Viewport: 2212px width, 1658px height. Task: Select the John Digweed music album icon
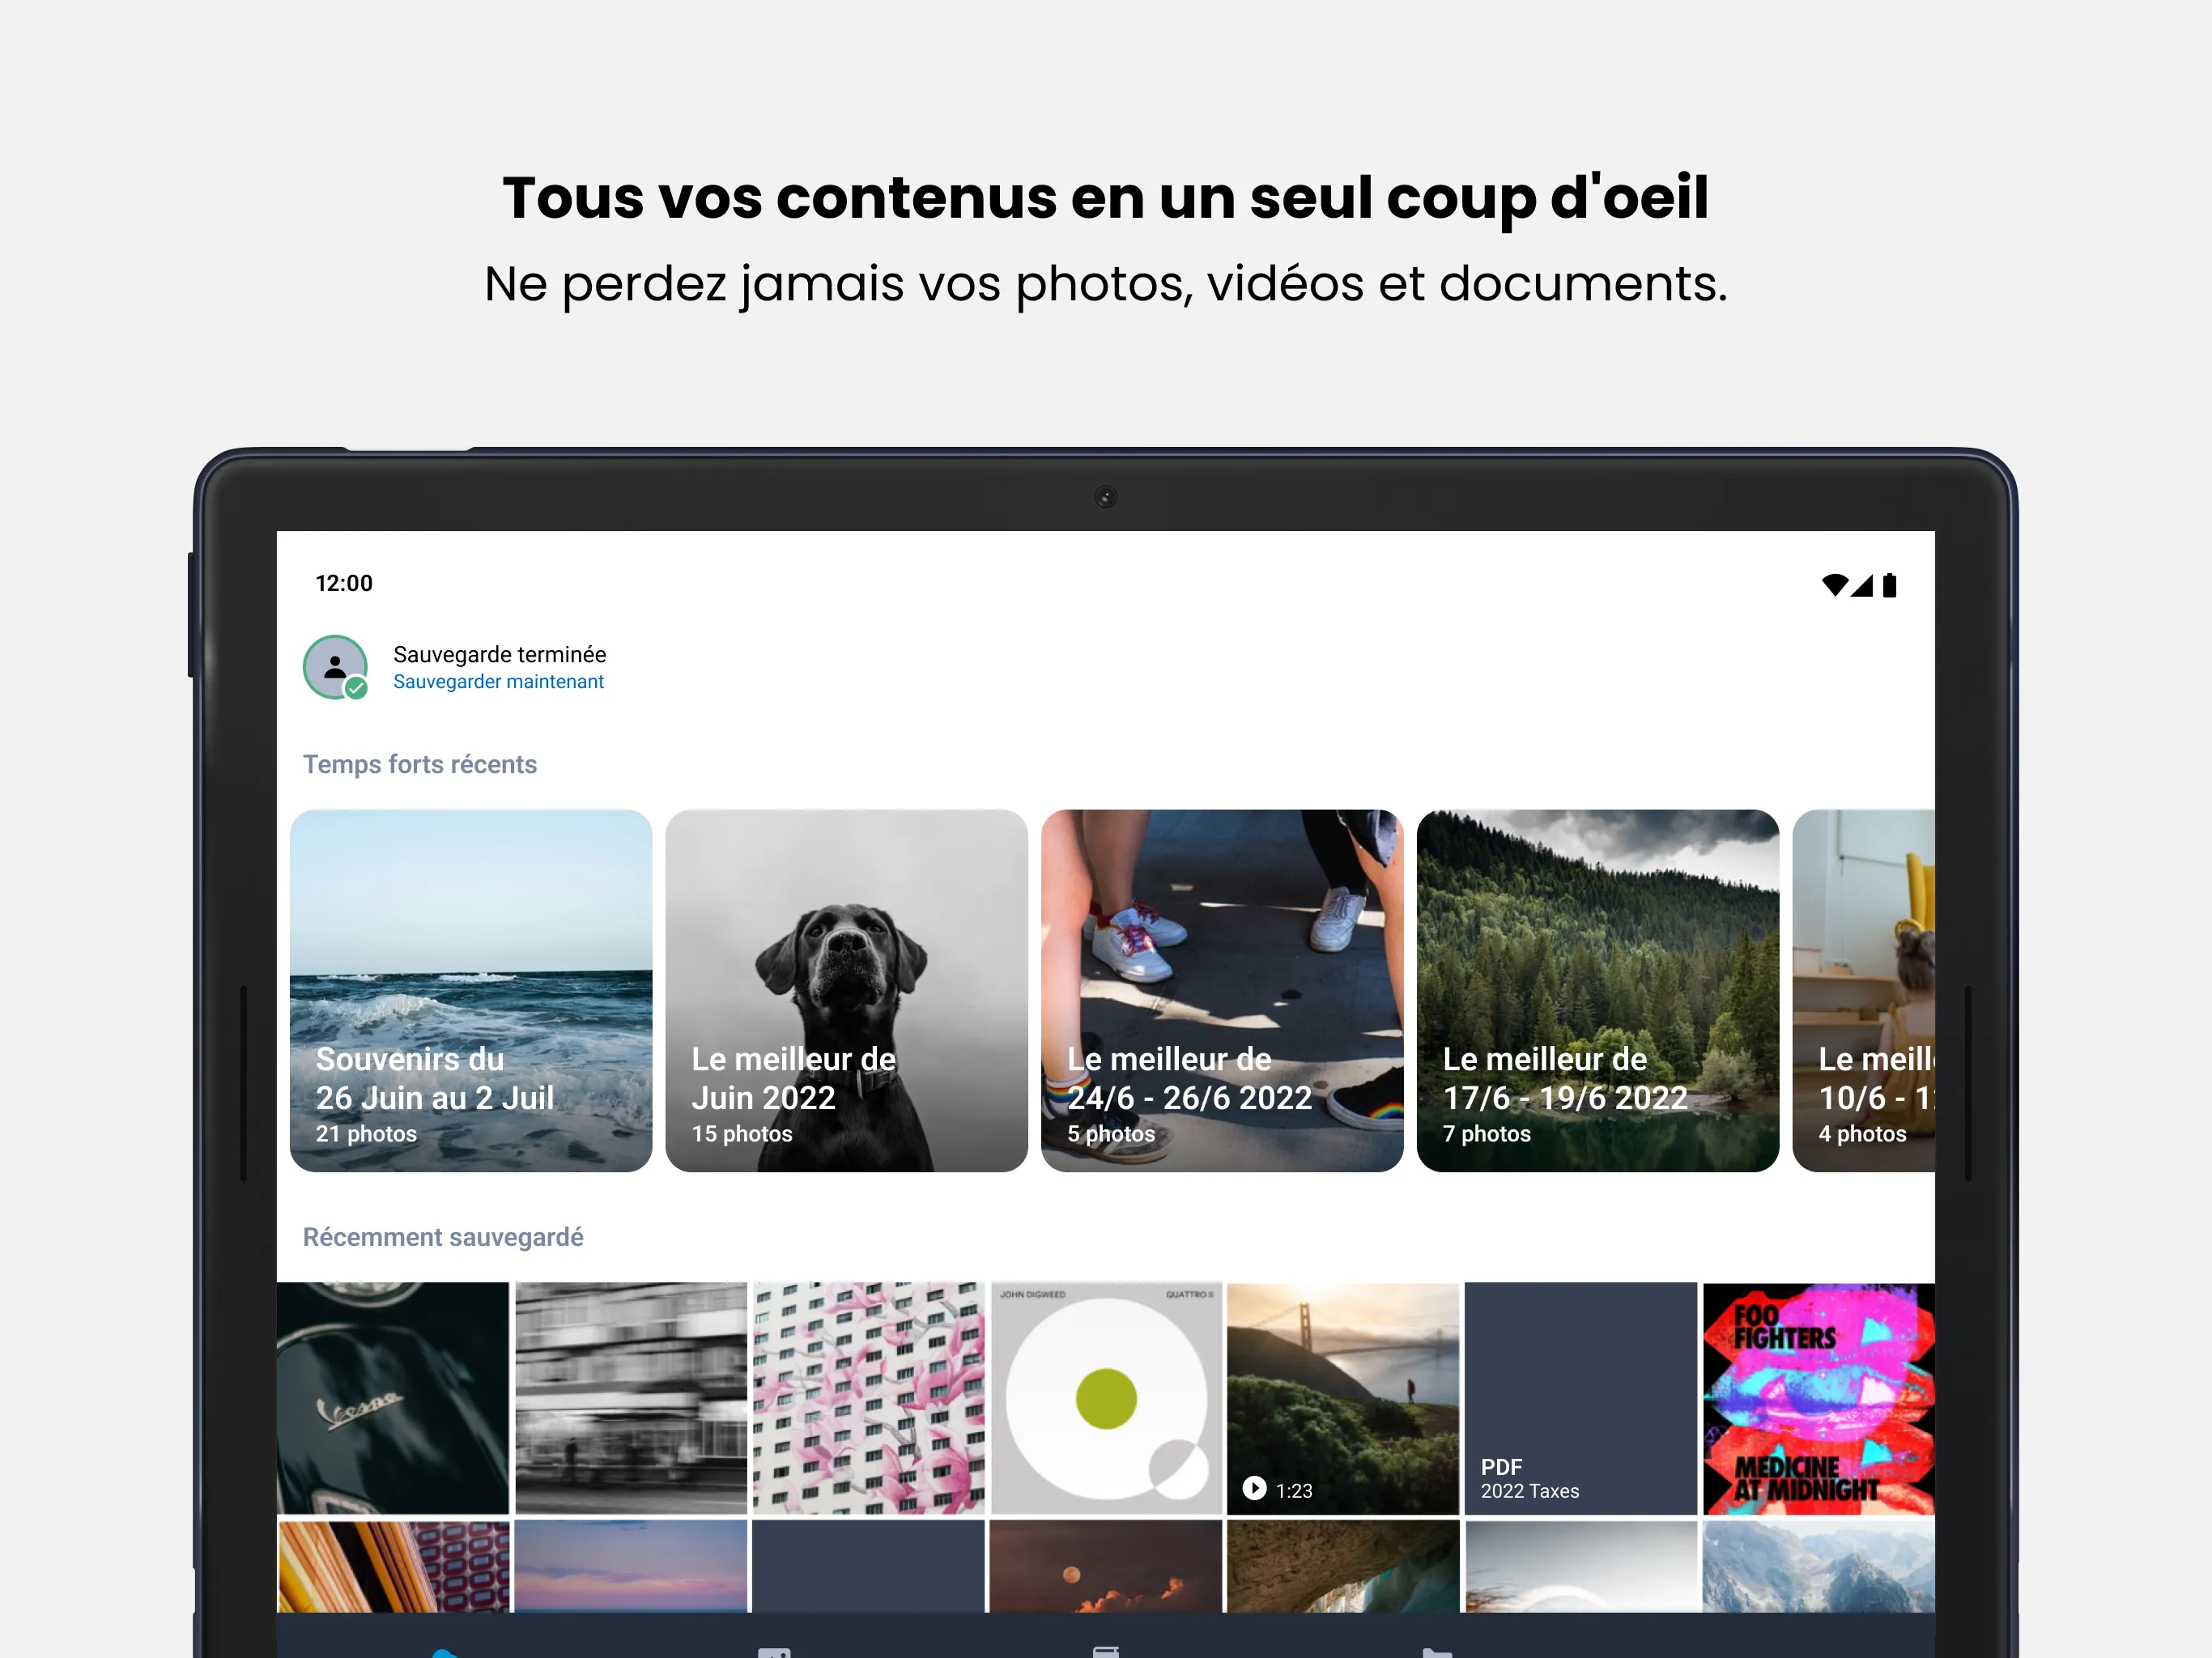pyautogui.click(x=1104, y=1393)
